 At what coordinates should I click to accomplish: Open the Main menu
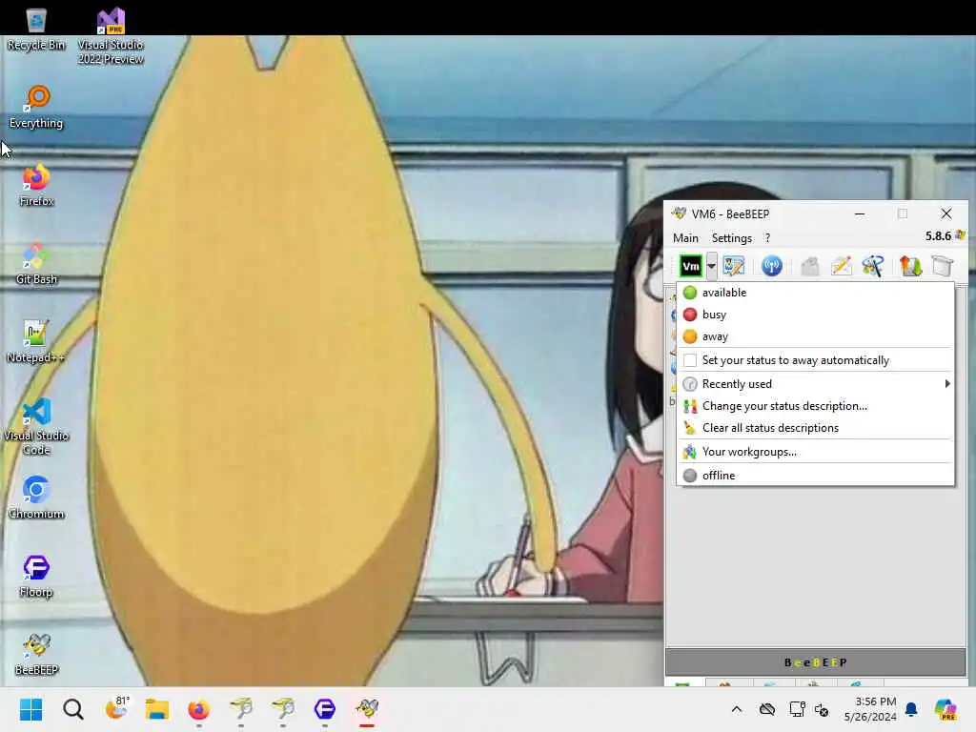[x=685, y=237]
